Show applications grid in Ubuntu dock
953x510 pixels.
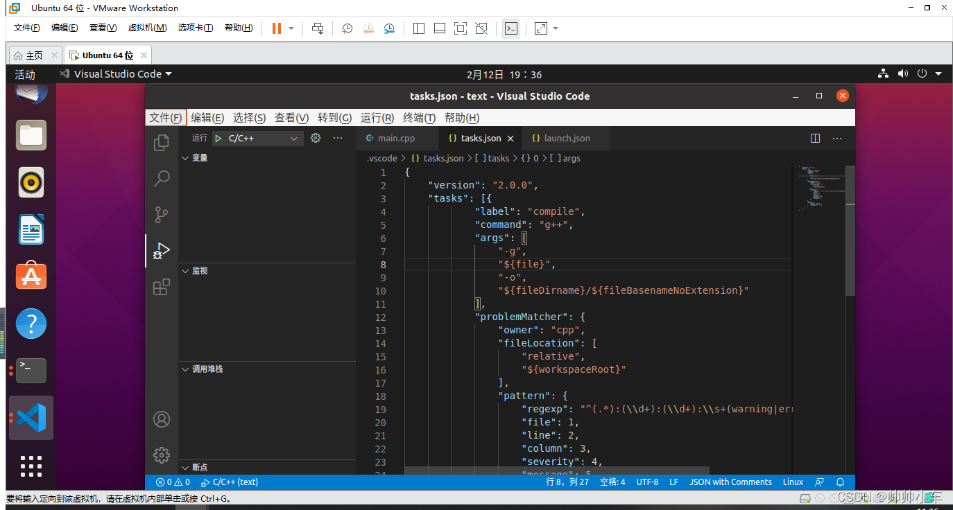tap(31, 466)
